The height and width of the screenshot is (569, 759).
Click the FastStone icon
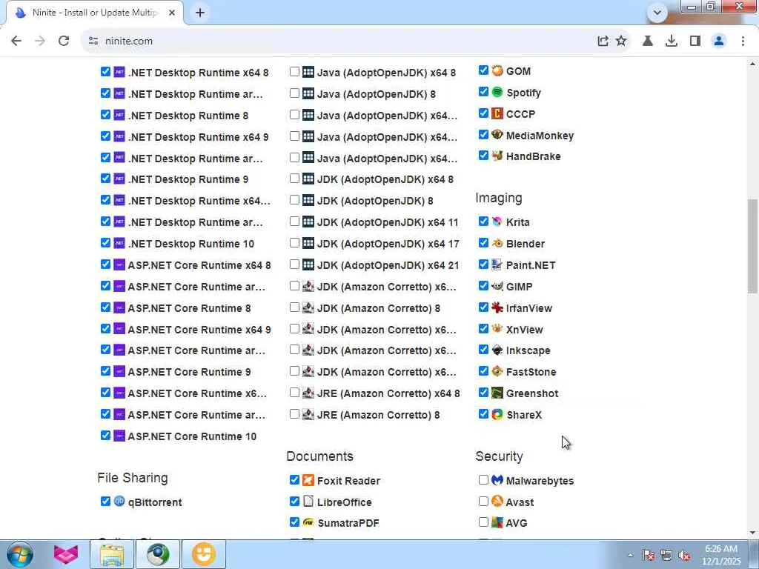(x=497, y=371)
